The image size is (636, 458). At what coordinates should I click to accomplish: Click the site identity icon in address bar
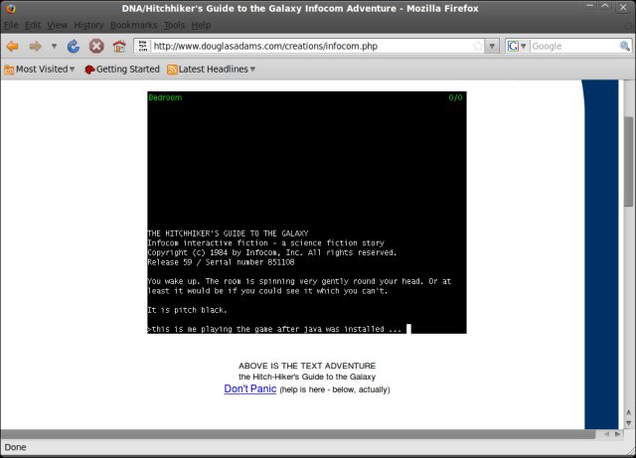(x=142, y=46)
